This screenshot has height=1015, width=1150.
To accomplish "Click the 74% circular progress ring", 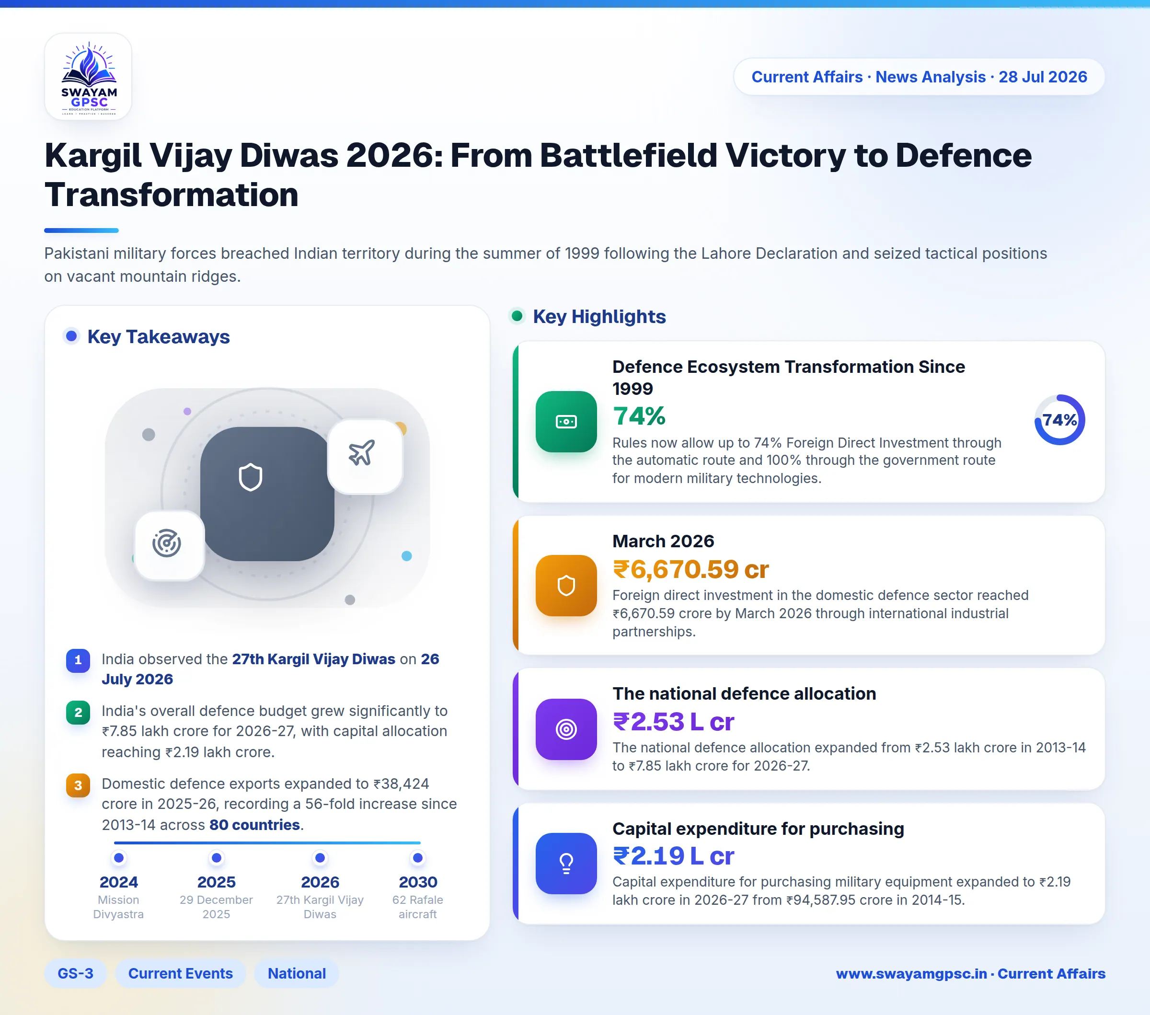I will click(x=1059, y=420).
